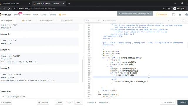188x106 pixels.
Task: Click the 'Example 5:' heading
Action: (x=5, y=68)
